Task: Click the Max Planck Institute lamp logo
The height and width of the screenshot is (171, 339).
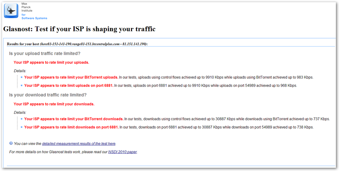Action: click(11, 11)
